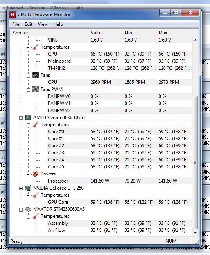This screenshot has width=210, height=255.
Task: Click the AMD Phenom II X6 chip icon
Action: pyautogui.click(x=28, y=118)
